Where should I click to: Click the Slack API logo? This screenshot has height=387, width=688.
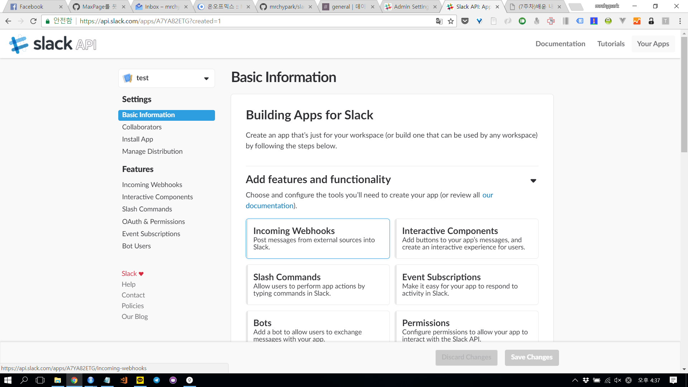click(x=53, y=44)
